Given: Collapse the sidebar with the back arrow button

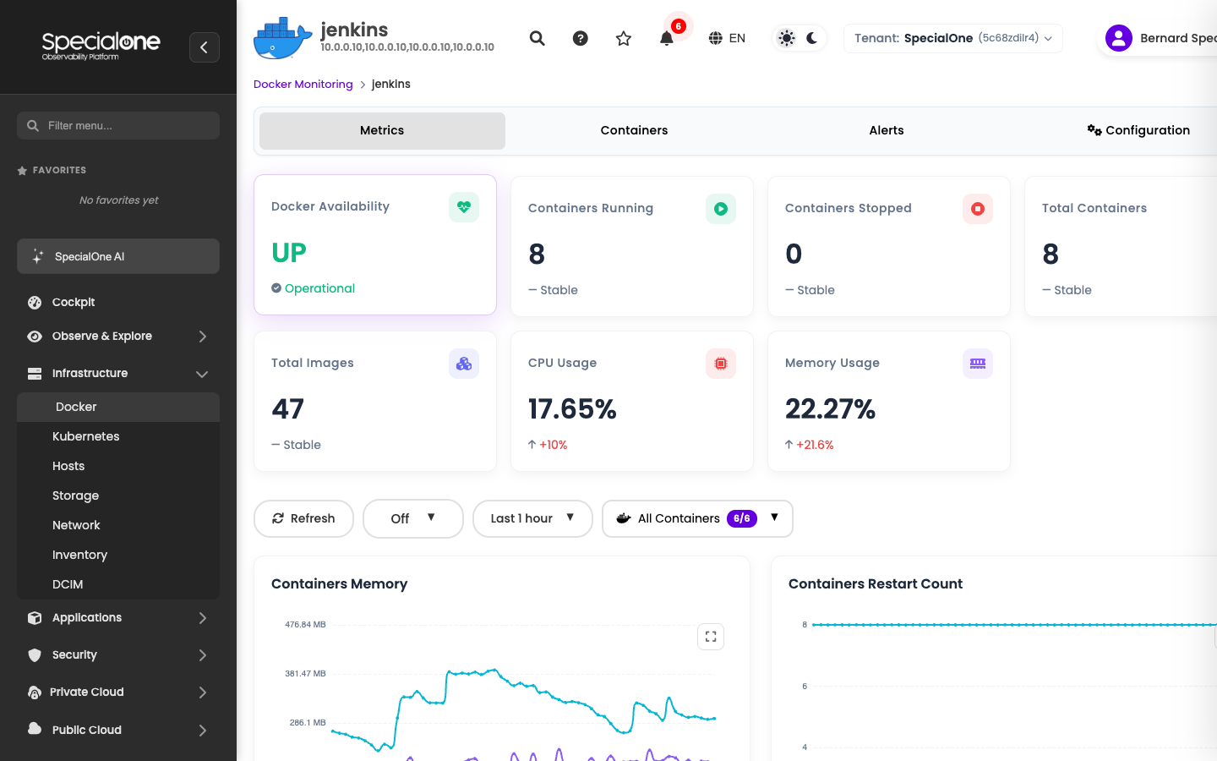Looking at the screenshot, I should [x=205, y=47].
